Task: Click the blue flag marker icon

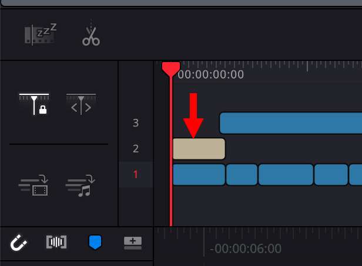Action: tap(95, 241)
